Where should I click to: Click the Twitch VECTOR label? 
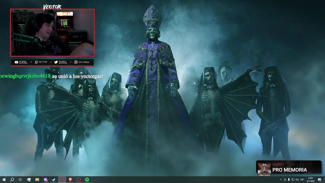[41, 62]
